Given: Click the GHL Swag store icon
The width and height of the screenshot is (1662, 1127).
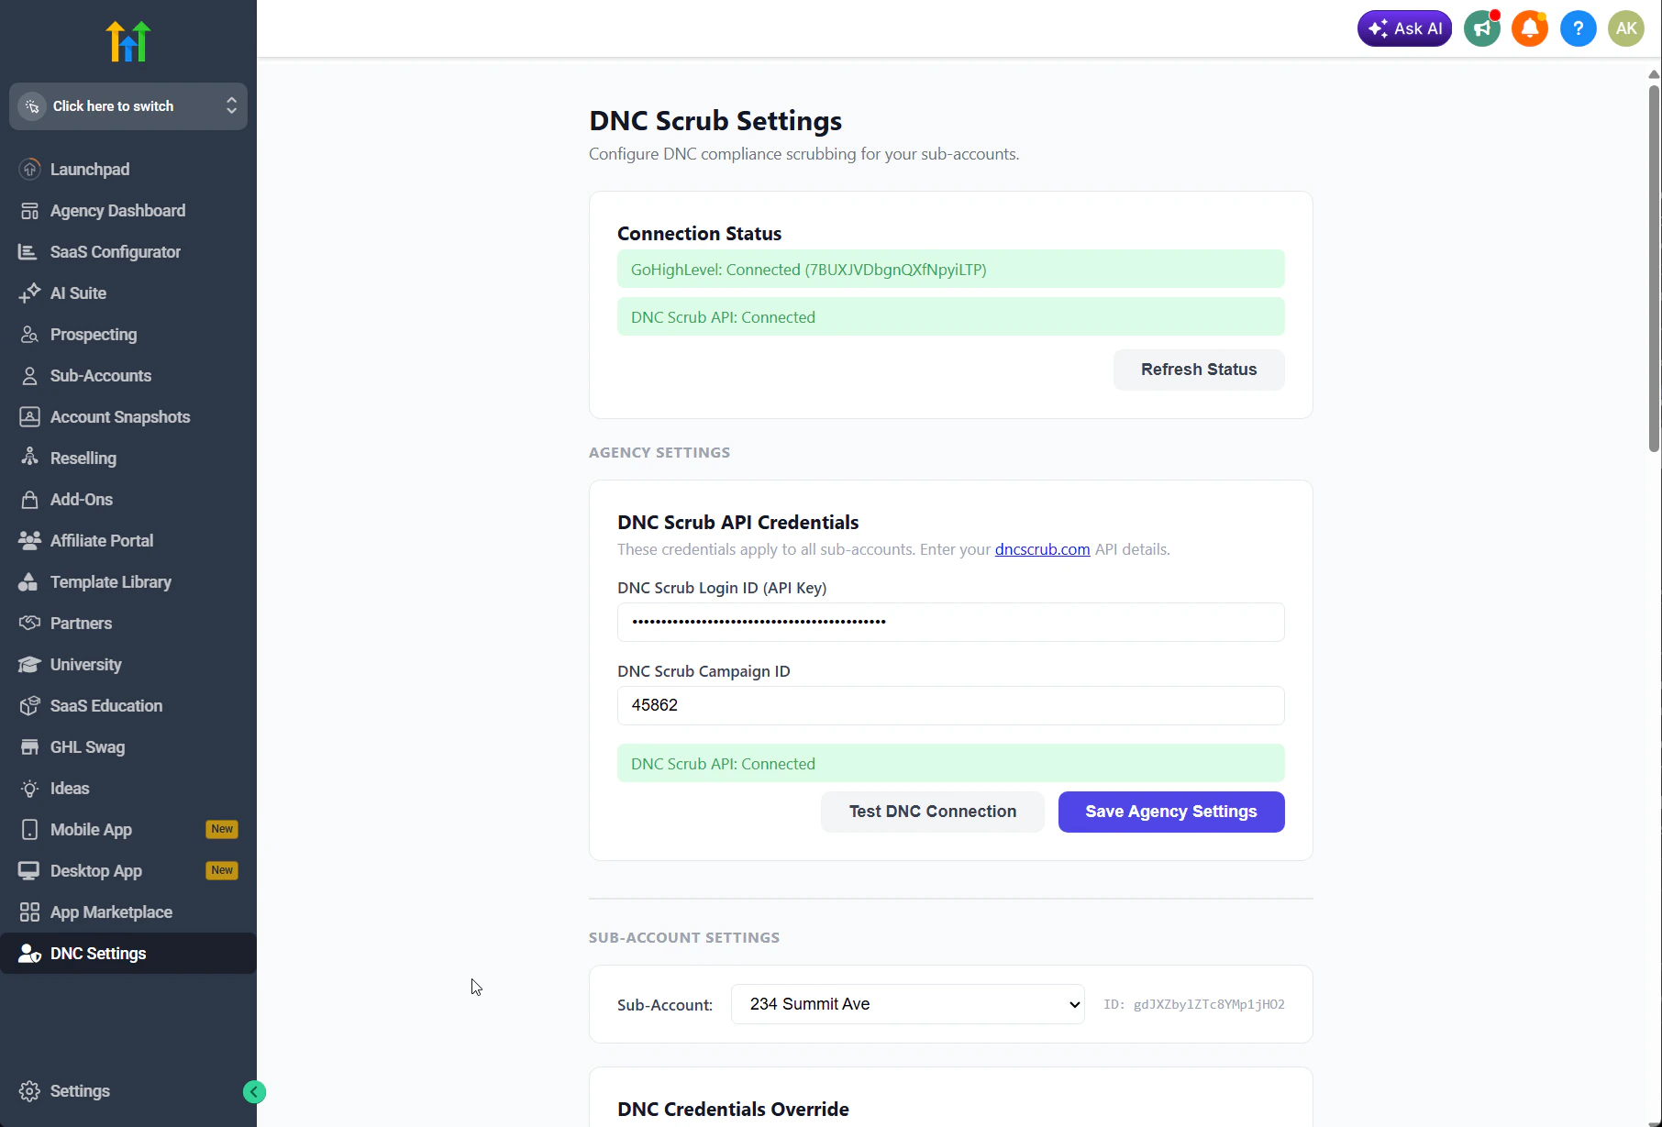Looking at the screenshot, I should coord(29,746).
